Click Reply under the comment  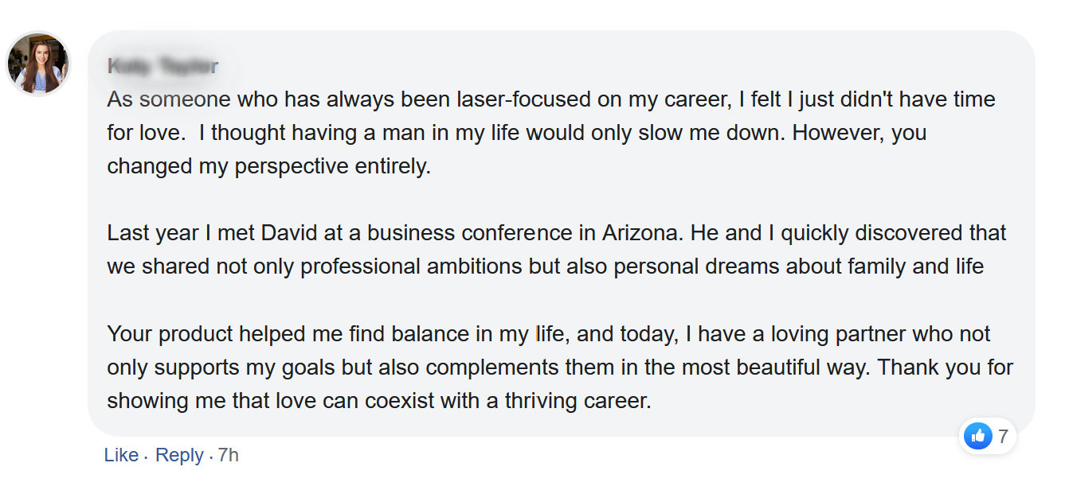(179, 455)
